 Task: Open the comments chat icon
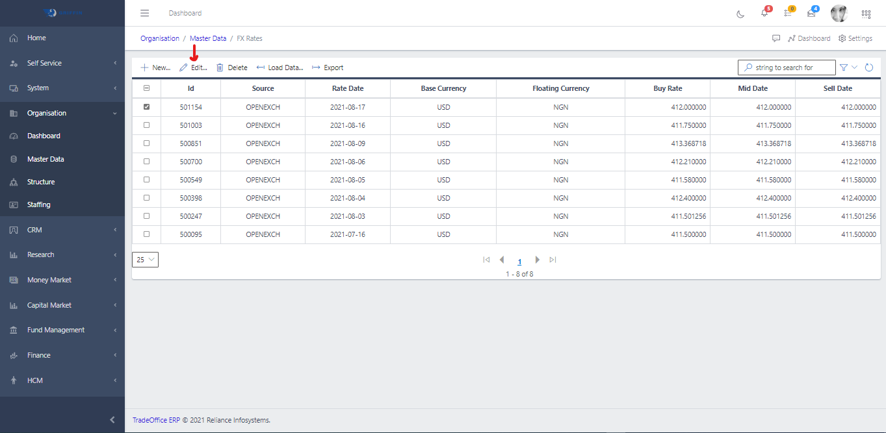point(776,38)
